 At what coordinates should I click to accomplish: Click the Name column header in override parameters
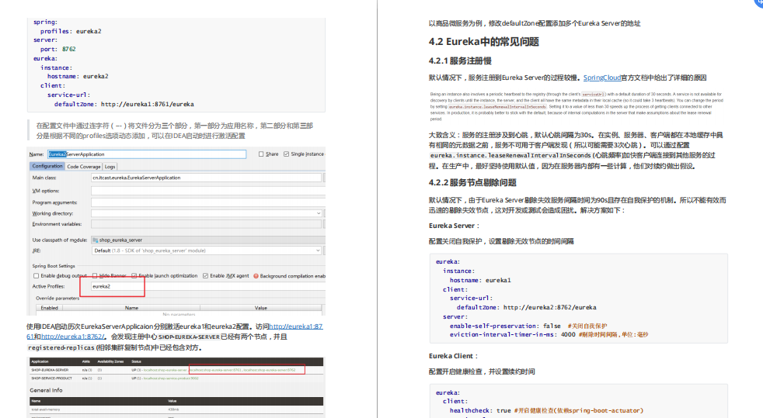point(131,308)
